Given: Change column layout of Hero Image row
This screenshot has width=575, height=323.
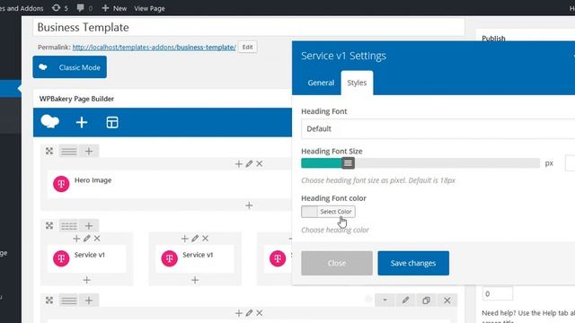Looking at the screenshot, I should coord(69,151).
